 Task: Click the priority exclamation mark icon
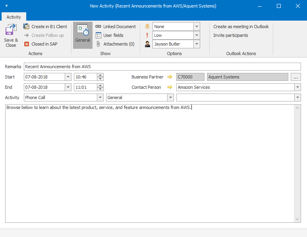click(x=147, y=35)
